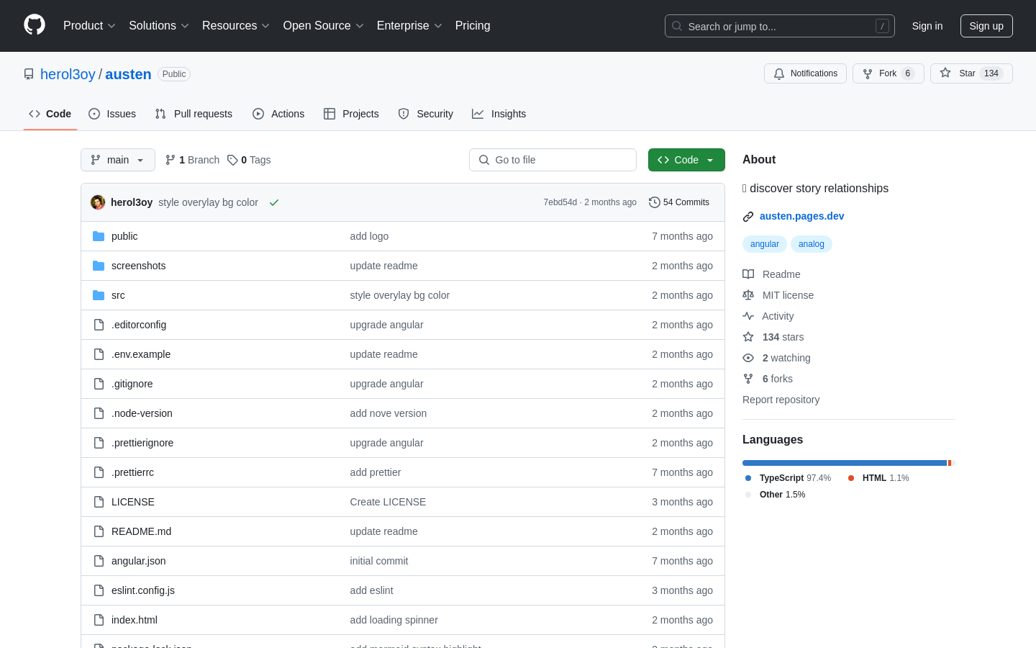The image size is (1036, 648).
Task: Open the main branch selector dropdown
Action: pos(118,160)
